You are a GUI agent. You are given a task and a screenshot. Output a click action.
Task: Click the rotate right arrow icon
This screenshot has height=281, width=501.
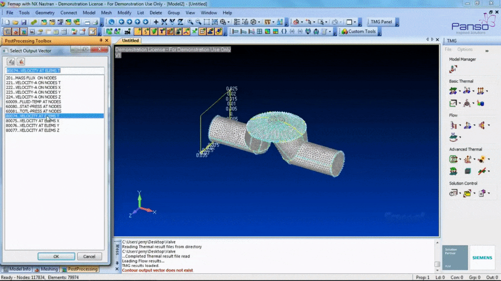[129, 22]
